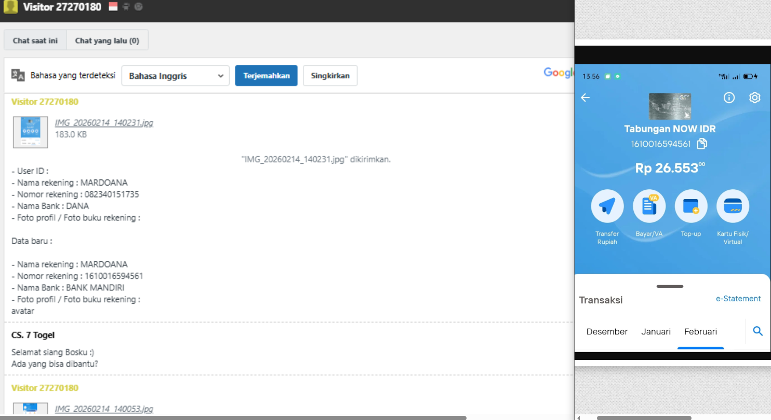
Task: Click the Selamat siang Bosku :) message
Action: 52,352
